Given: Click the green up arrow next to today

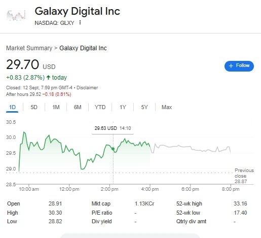Looking at the screenshot, I should tap(49, 78).
